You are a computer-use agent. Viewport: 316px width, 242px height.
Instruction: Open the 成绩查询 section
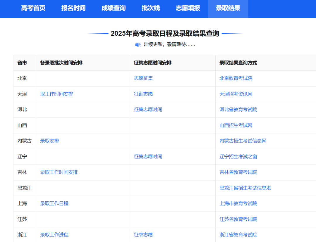(x=114, y=8)
